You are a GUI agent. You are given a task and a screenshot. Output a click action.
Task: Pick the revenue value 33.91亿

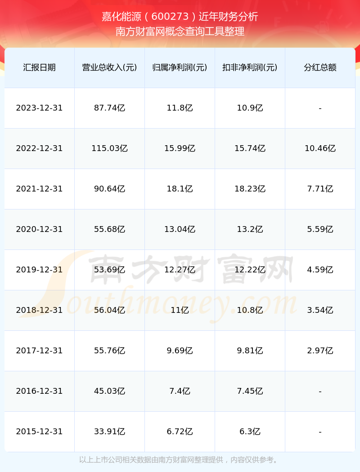[110, 432]
